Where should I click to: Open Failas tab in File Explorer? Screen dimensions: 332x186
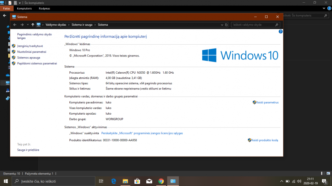click(7, 9)
